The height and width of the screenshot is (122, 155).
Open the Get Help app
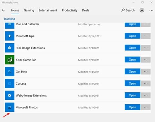[132, 71]
